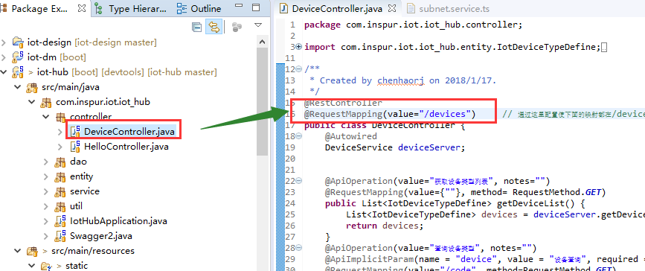Toggle Link with Editor button
The height and width of the screenshot is (271, 645).
point(214,28)
